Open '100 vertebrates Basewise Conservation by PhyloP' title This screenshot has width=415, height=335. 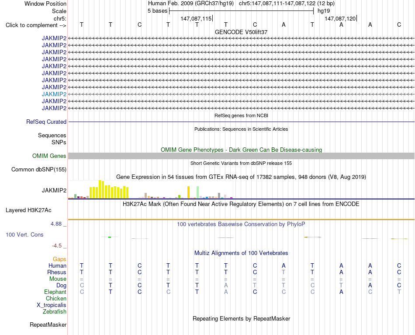click(241, 224)
